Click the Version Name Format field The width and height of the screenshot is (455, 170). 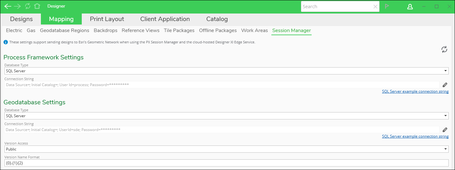pos(226,163)
